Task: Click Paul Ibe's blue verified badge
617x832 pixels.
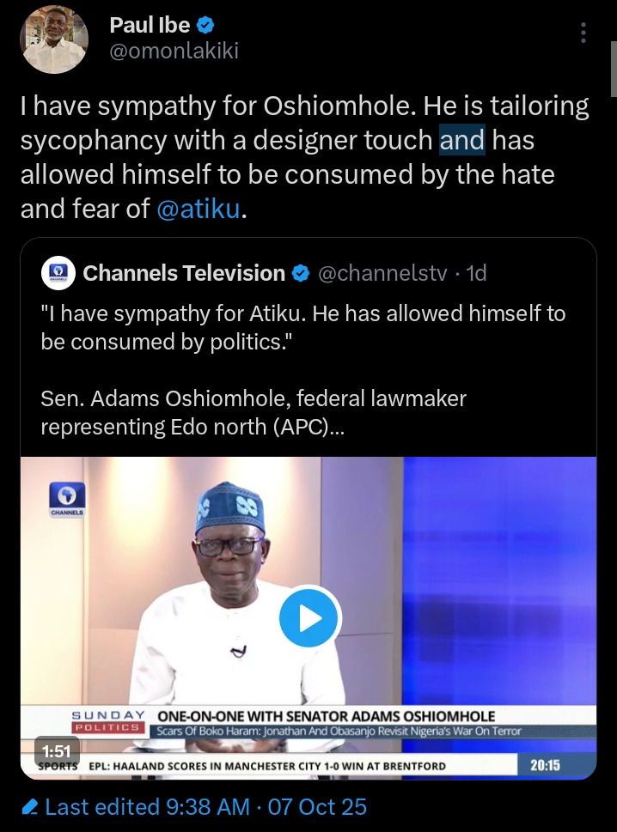Action: (x=206, y=26)
